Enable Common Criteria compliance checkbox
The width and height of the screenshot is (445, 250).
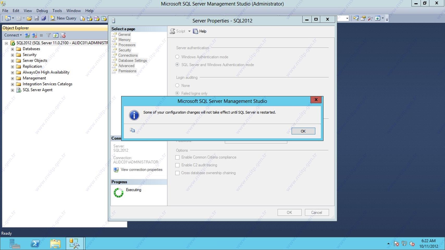177,157
